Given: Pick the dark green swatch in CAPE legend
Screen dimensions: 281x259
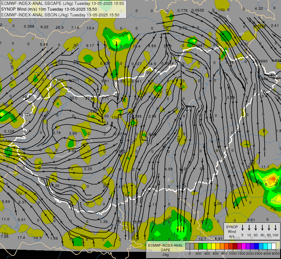Looking at the screenshot, I should pyautogui.click(x=201, y=246).
